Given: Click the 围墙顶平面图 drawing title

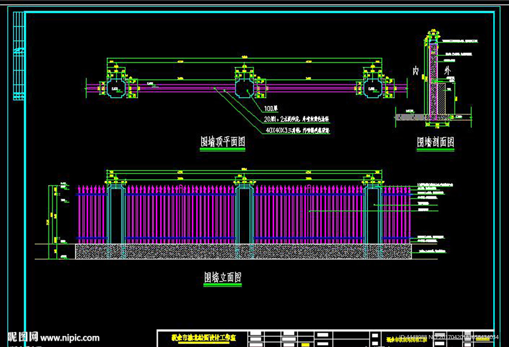Looking at the screenshot, I should (x=222, y=141).
